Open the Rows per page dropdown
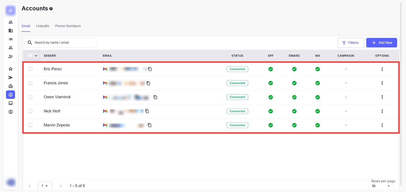The height and width of the screenshot is (192, 406). [381, 186]
